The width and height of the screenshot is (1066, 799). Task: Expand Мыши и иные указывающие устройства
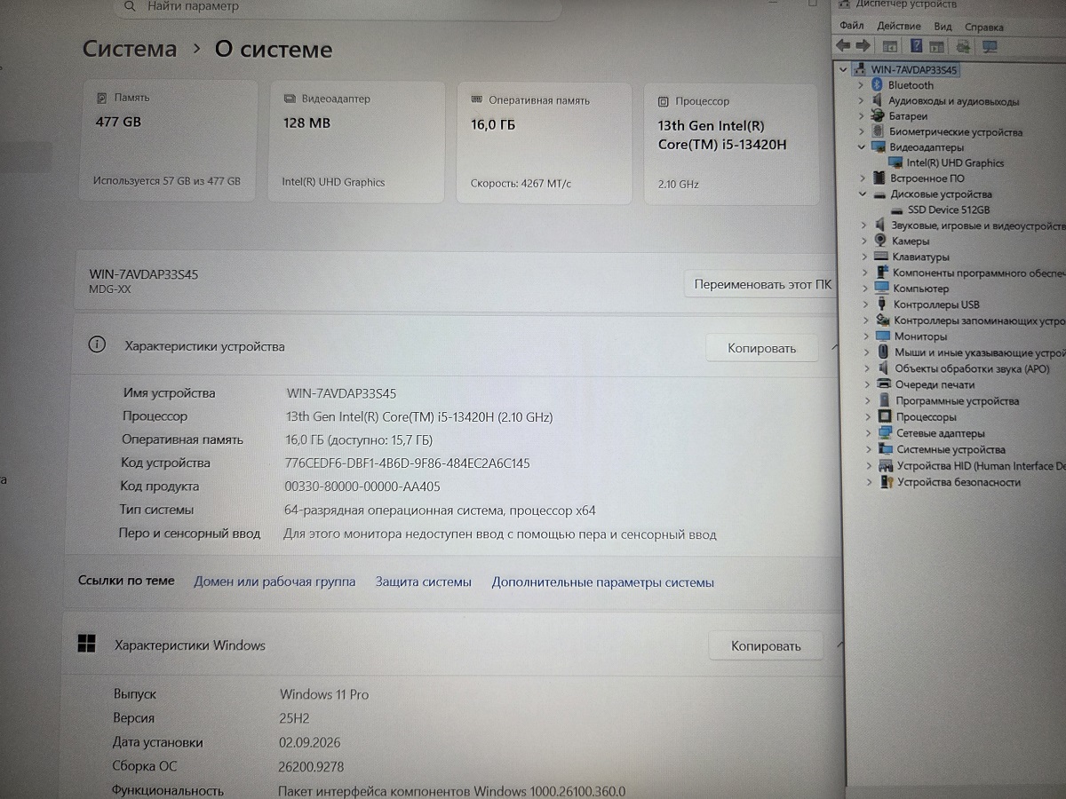coord(866,352)
